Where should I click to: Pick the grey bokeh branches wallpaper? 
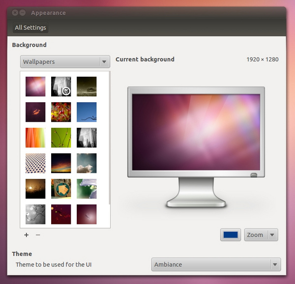click(35, 214)
